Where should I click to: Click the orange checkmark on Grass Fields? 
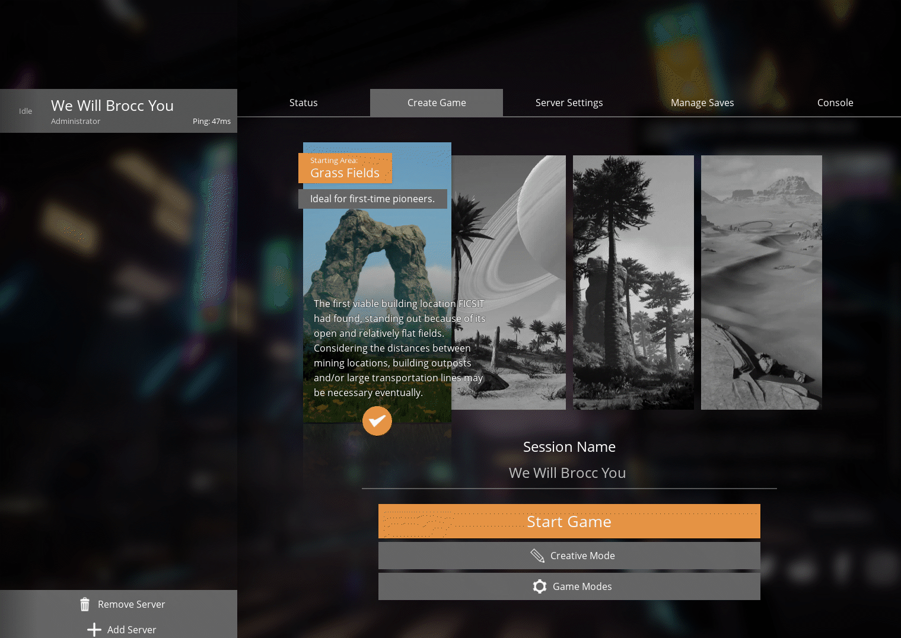click(x=377, y=421)
